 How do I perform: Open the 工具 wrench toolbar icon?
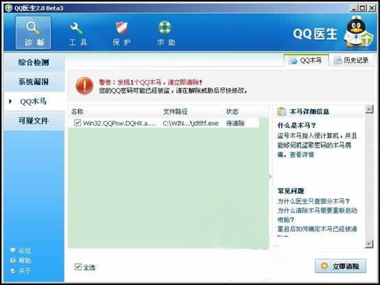click(x=77, y=28)
